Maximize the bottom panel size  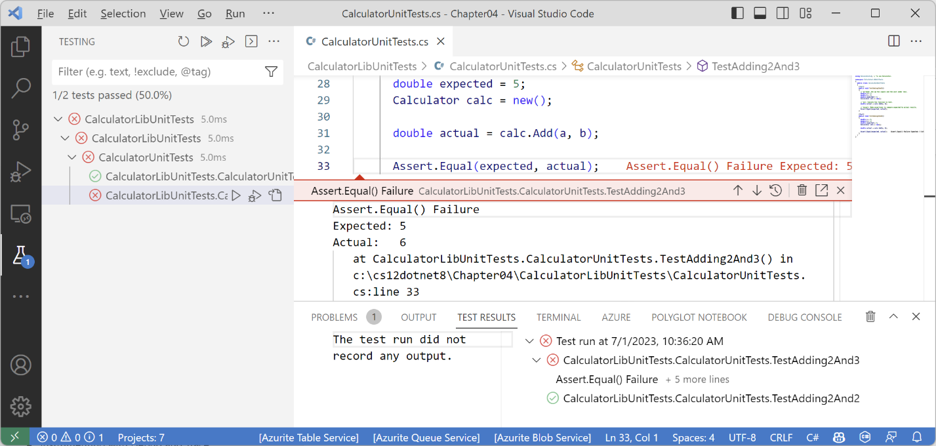(893, 317)
